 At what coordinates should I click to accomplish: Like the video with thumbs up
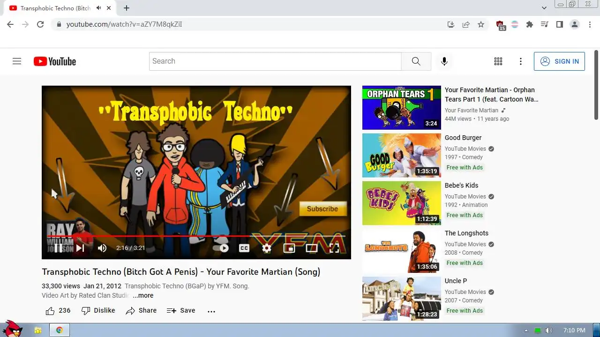[58, 311]
